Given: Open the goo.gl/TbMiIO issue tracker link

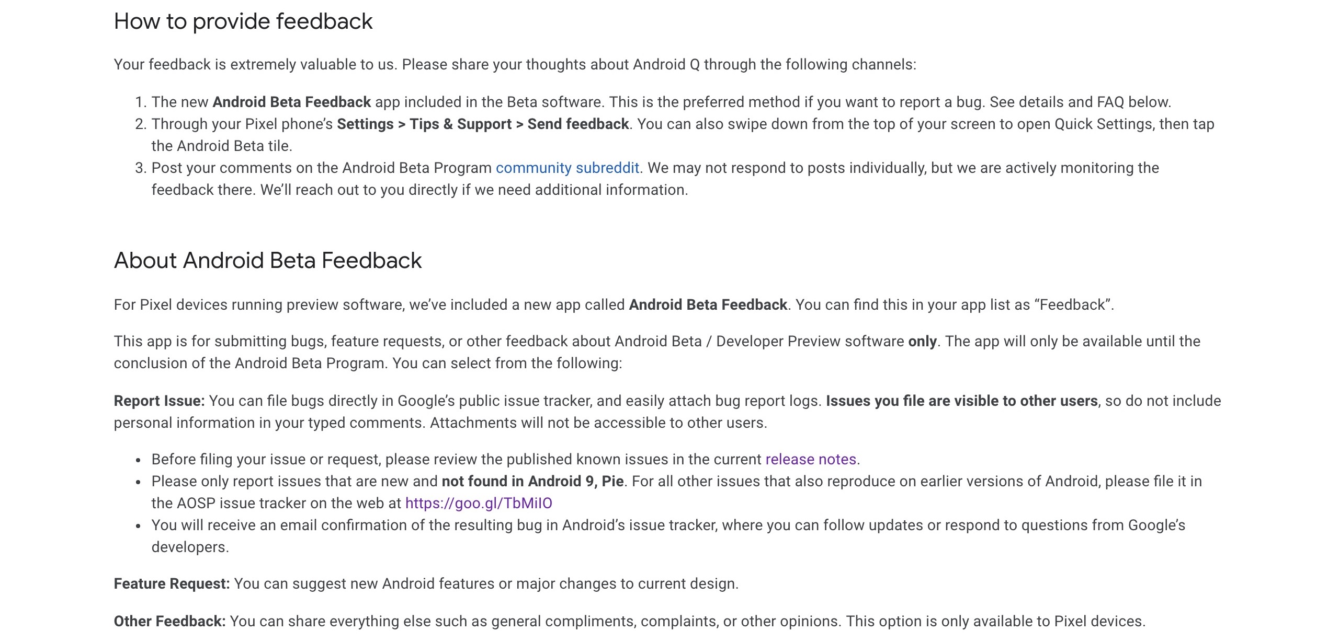Looking at the screenshot, I should tap(478, 503).
